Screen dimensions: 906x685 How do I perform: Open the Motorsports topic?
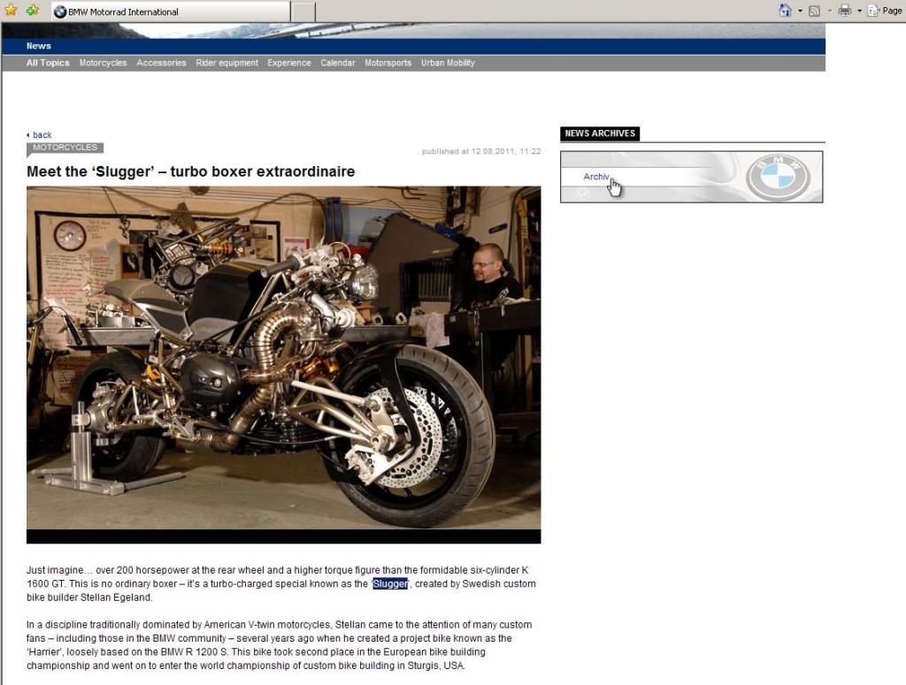[388, 63]
